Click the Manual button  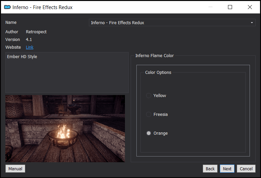(x=15, y=169)
